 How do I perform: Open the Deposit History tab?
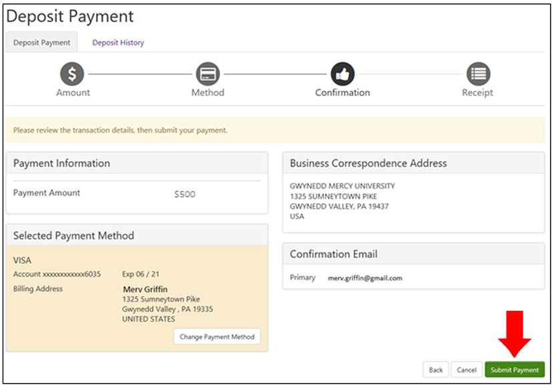(118, 43)
